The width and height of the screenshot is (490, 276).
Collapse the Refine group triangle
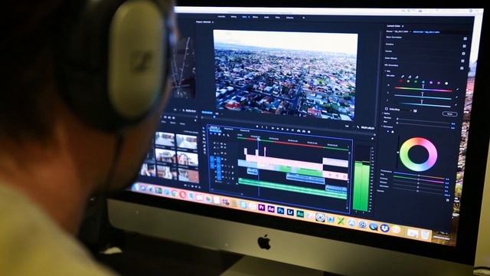point(383,113)
